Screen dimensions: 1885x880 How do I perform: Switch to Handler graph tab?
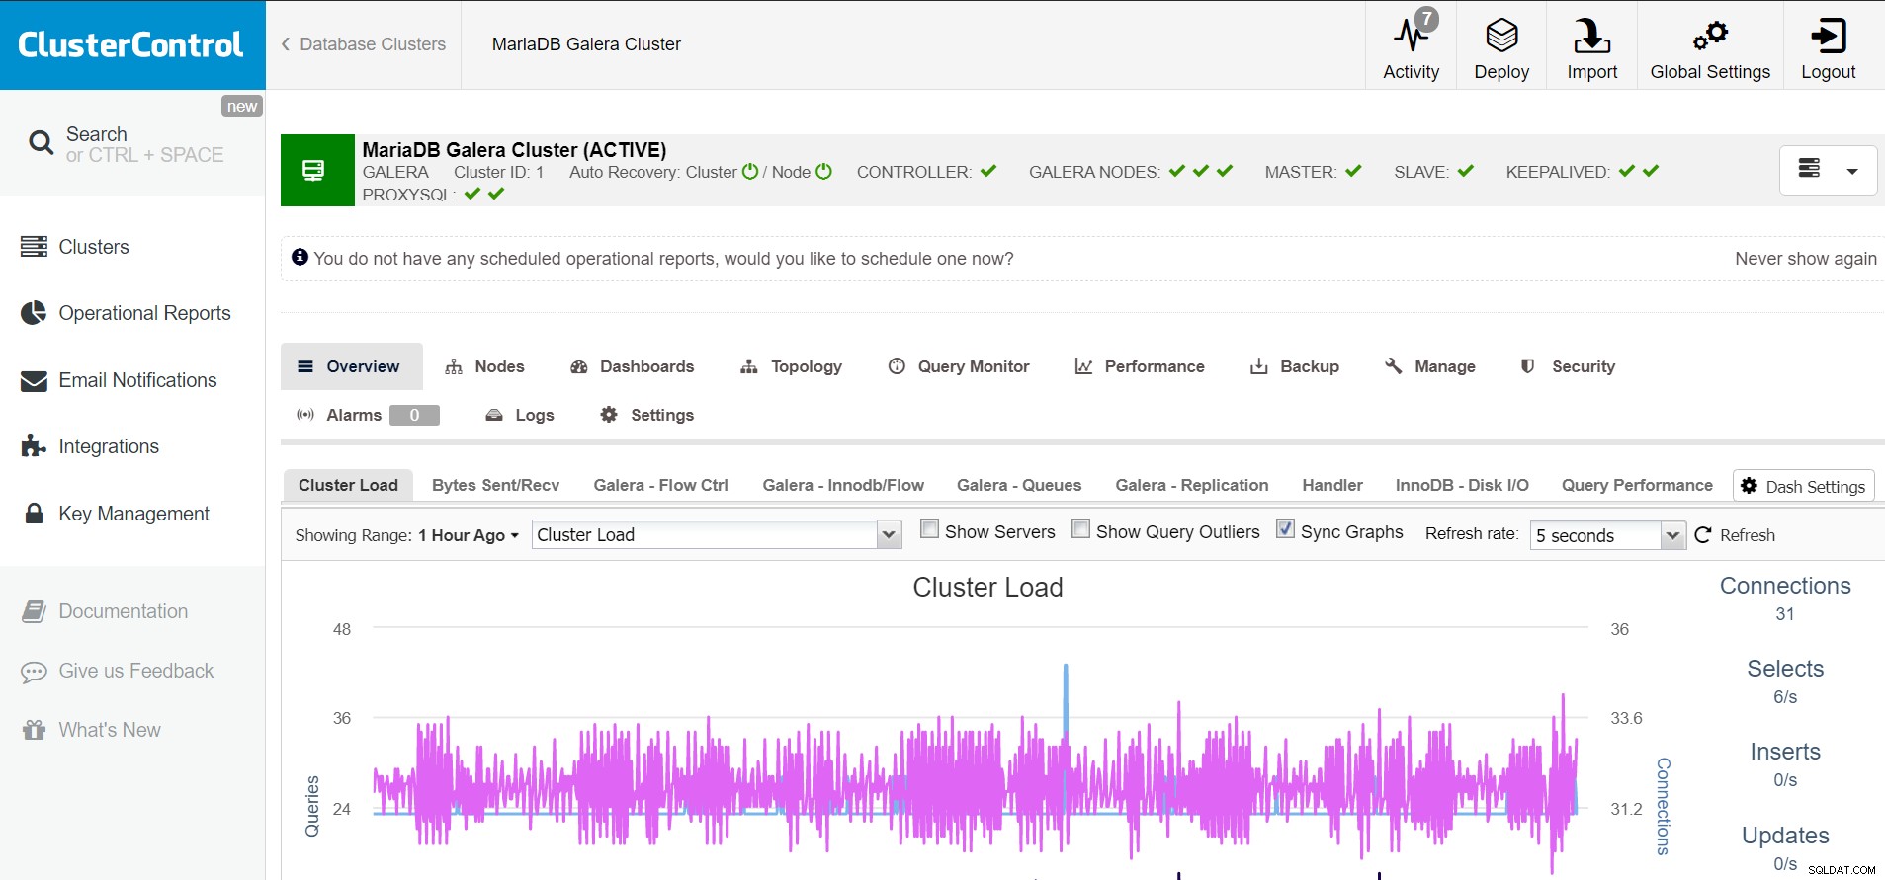(x=1332, y=485)
